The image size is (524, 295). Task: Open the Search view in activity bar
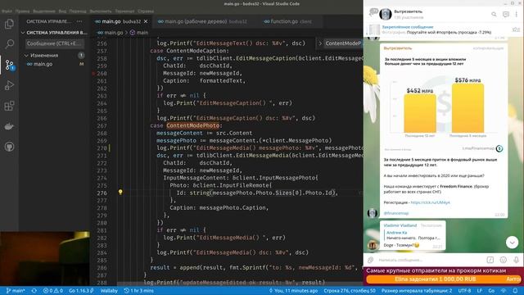click(9, 43)
